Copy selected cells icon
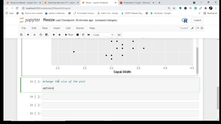This screenshot has width=221, height=124. [x=41, y=35]
